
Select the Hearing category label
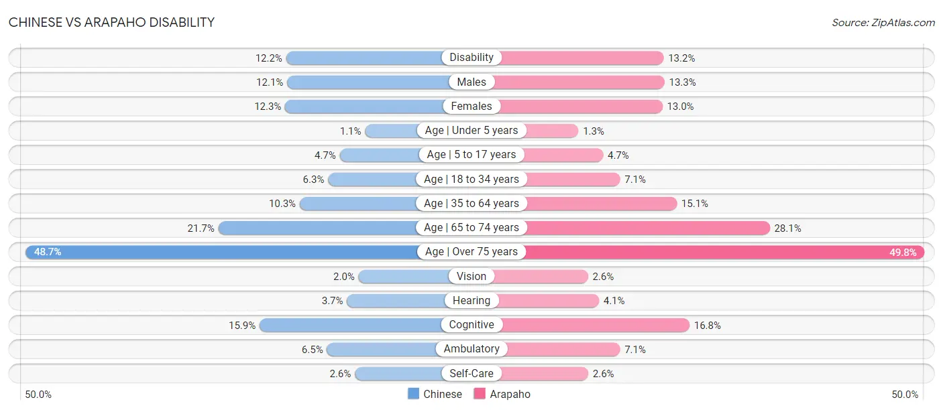click(x=472, y=301)
